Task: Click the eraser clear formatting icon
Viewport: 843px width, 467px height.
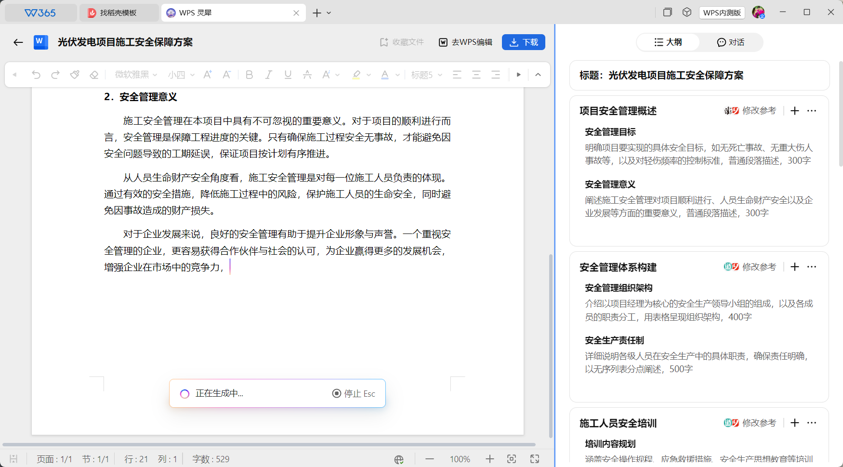Action: tap(94, 75)
